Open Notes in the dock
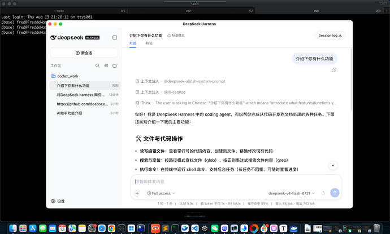 coord(82,228)
